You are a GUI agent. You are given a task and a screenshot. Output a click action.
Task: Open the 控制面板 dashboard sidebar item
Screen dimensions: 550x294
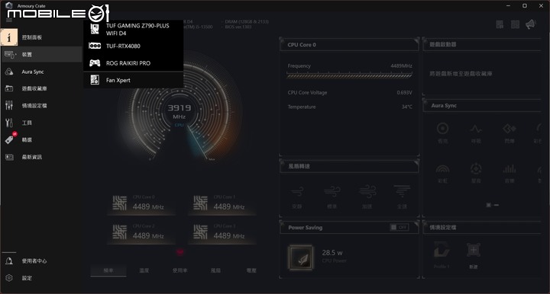41,37
